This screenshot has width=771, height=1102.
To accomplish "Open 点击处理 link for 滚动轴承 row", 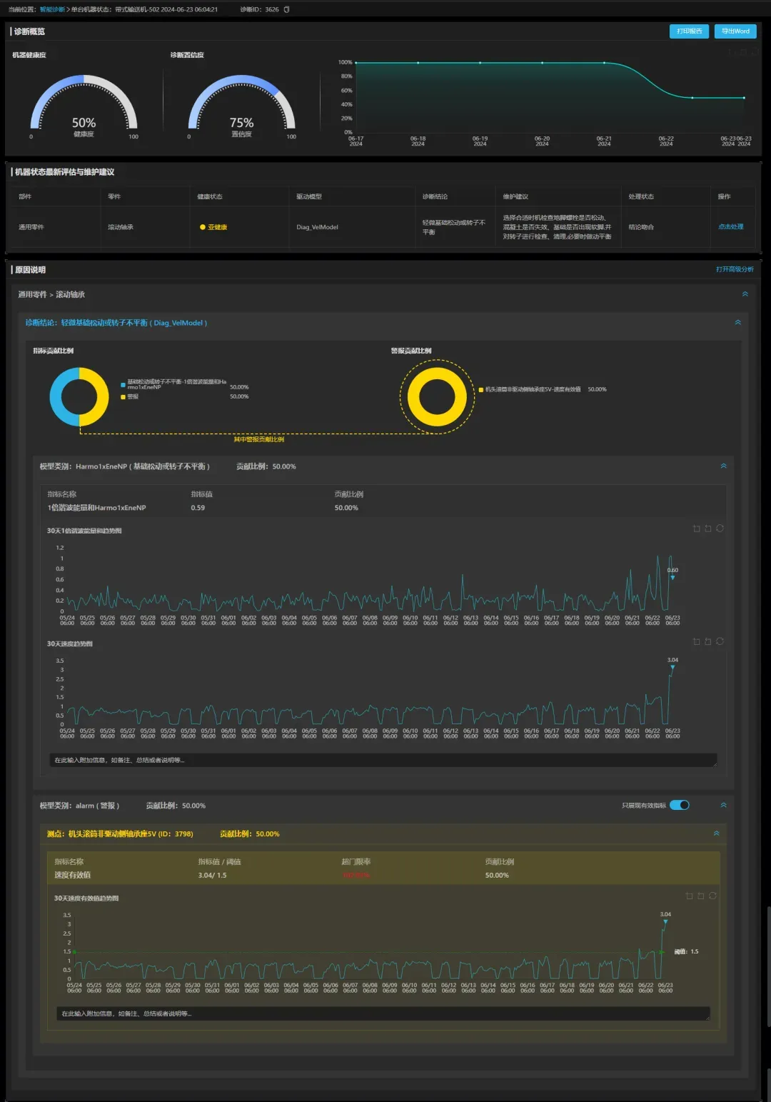I will (x=730, y=227).
